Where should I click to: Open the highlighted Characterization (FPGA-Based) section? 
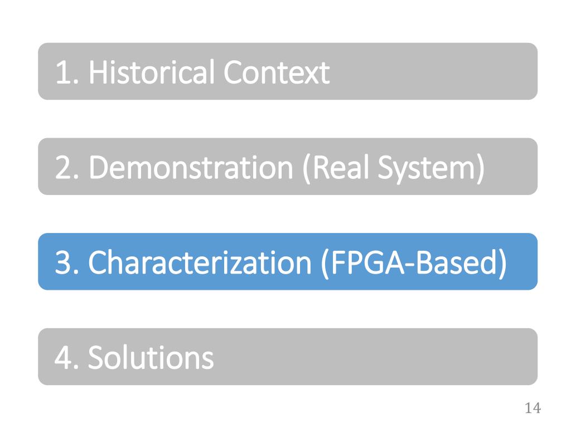pos(288,262)
